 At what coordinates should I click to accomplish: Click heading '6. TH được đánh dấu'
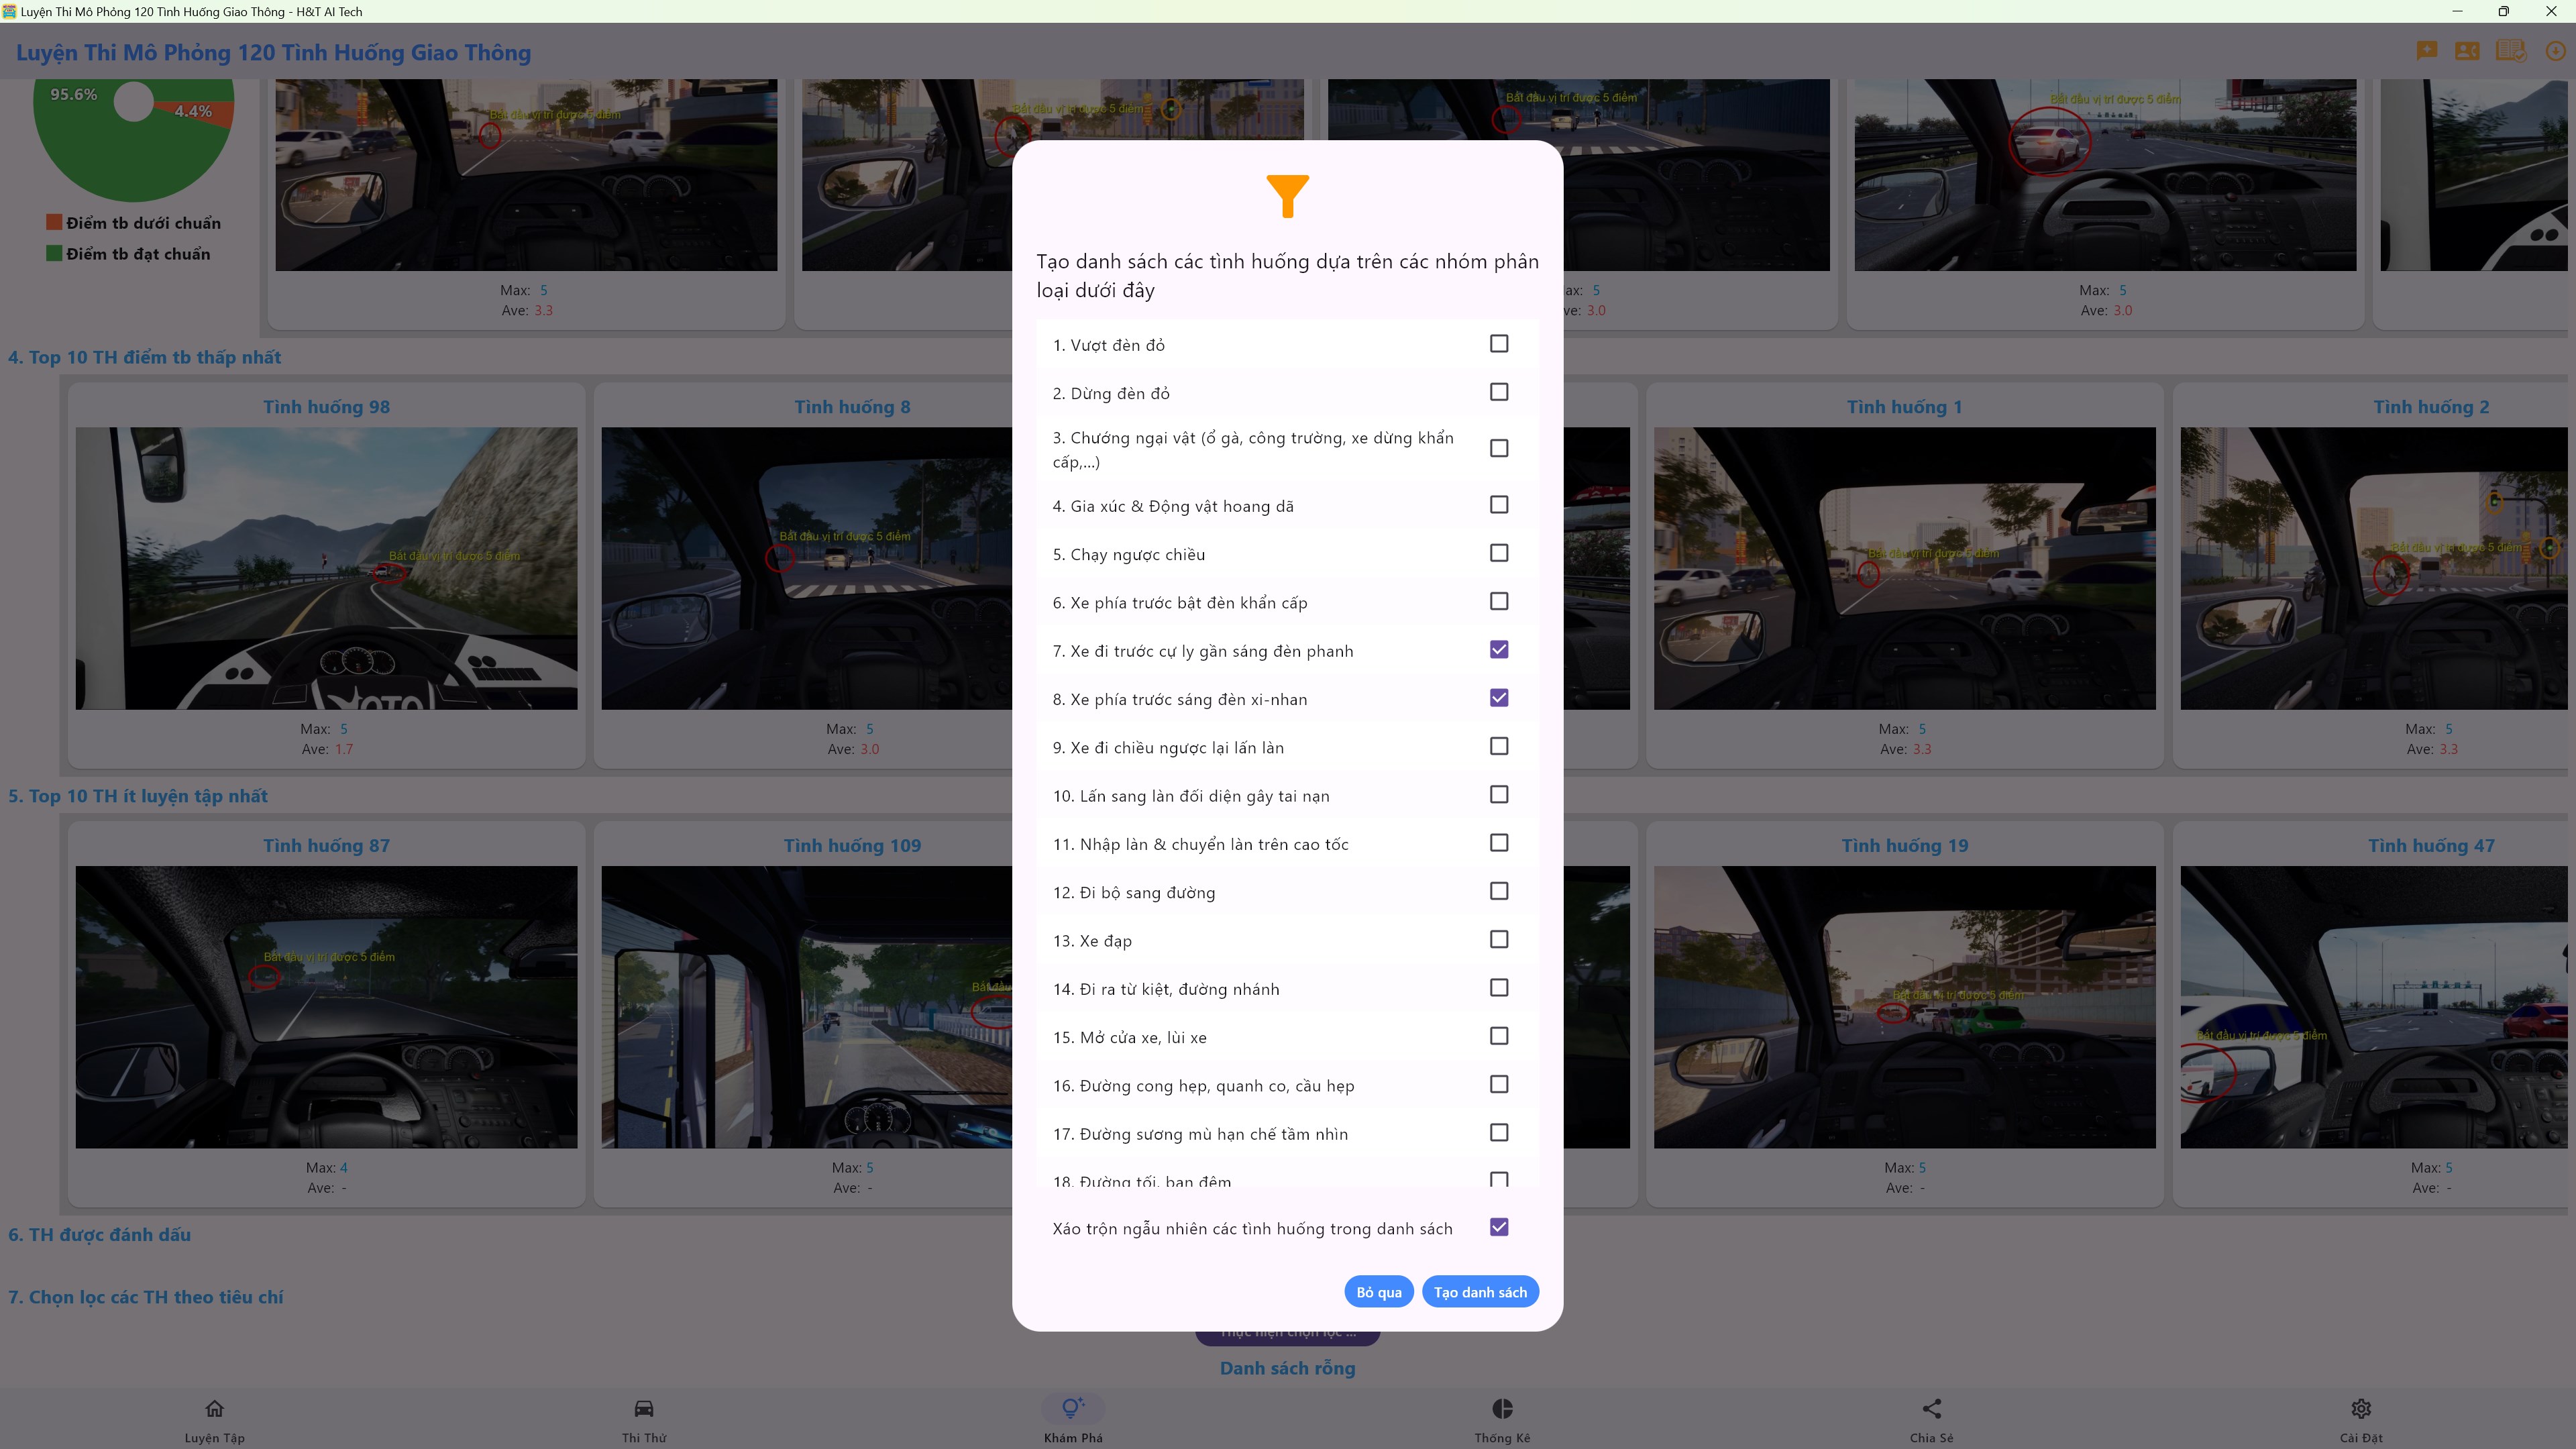pos(100,1235)
